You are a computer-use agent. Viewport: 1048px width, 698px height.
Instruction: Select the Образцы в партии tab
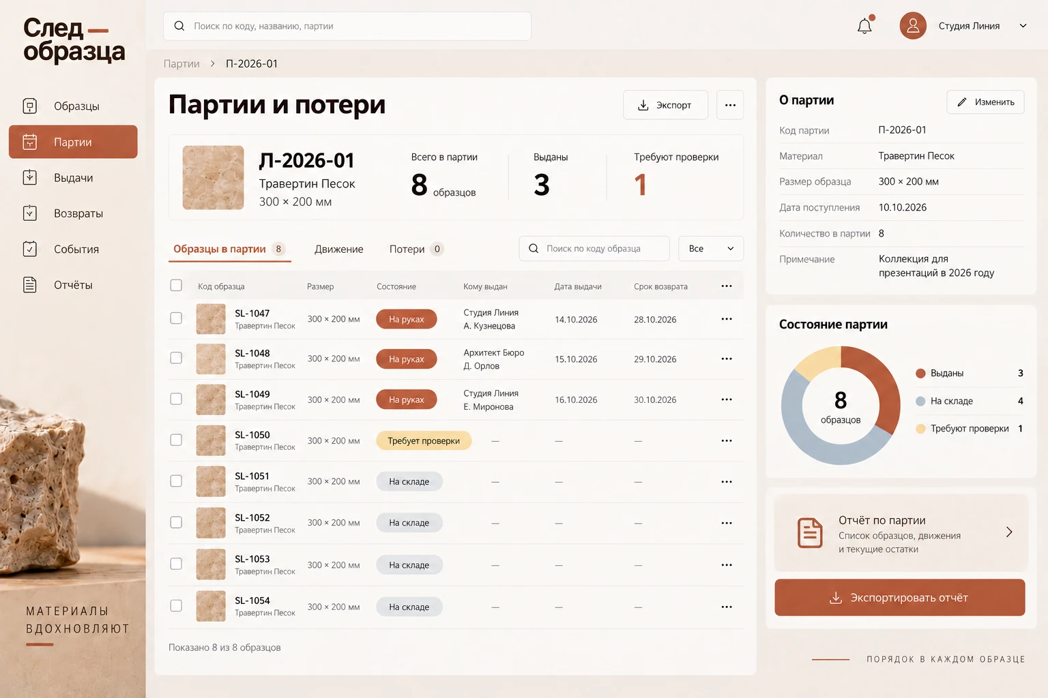coord(229,249)
